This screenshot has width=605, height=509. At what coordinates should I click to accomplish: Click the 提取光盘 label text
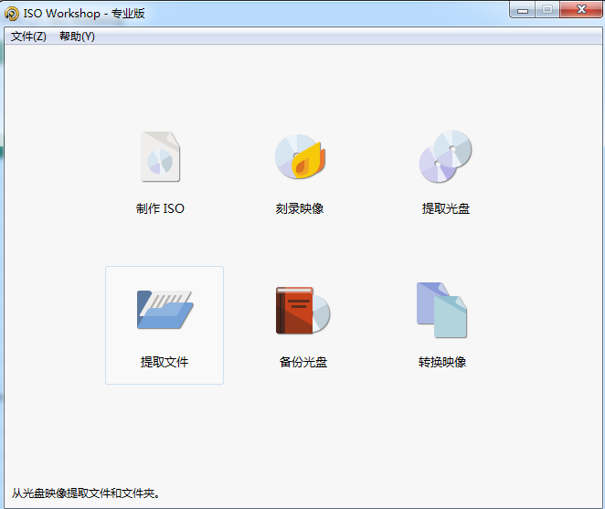446,208
